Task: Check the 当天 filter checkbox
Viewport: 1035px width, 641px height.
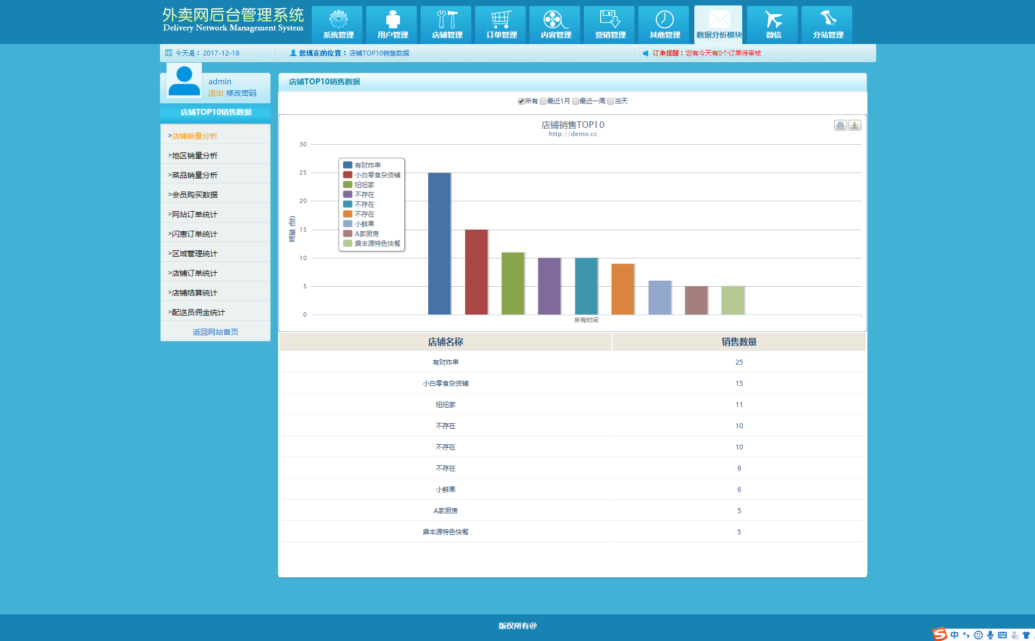Action: (x=611, y=101)
